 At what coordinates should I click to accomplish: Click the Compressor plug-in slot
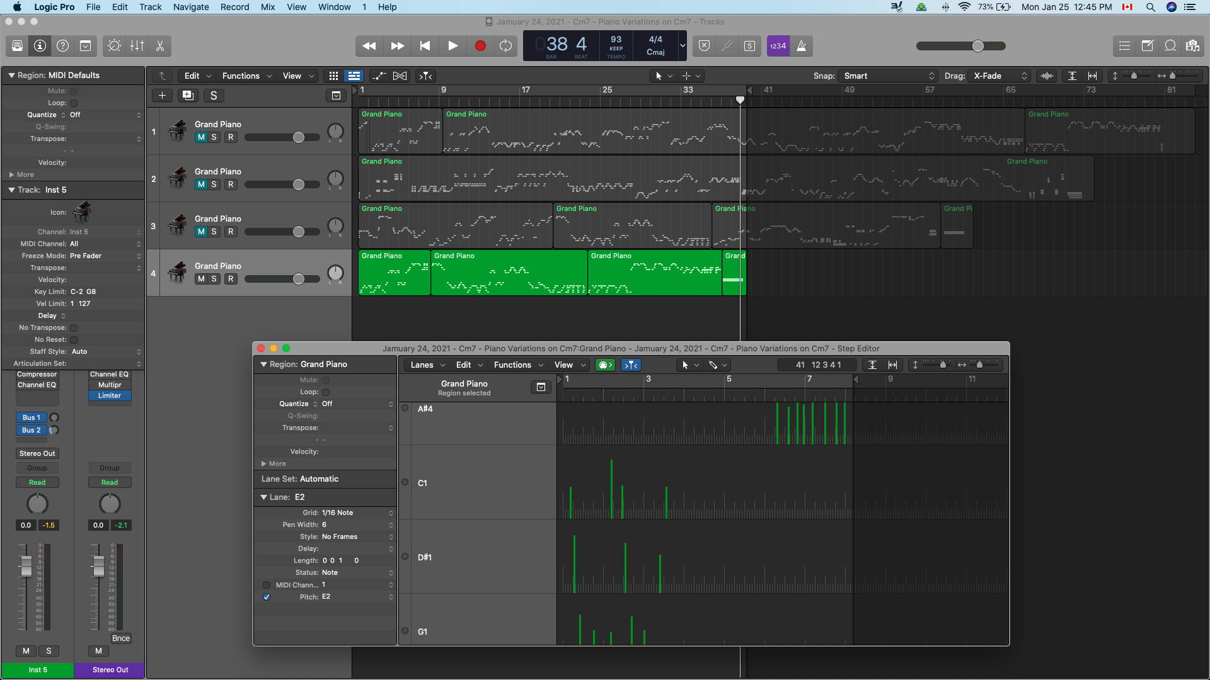37,374
